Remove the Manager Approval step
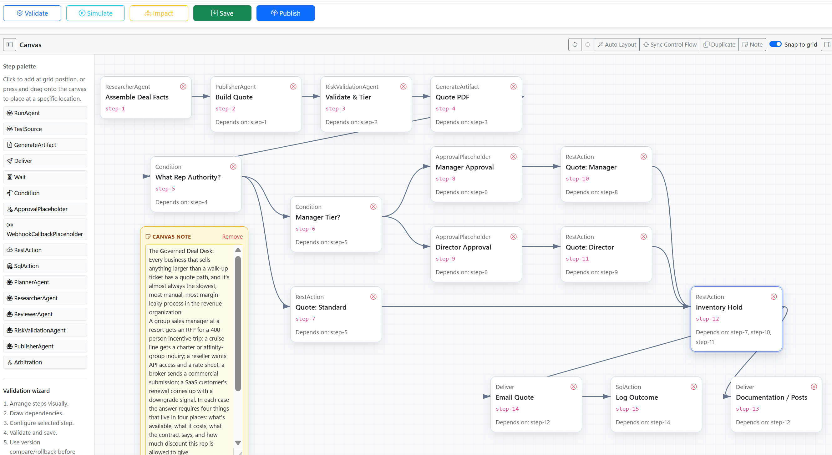Screen dimensions: 832x455 coord(514,157)
